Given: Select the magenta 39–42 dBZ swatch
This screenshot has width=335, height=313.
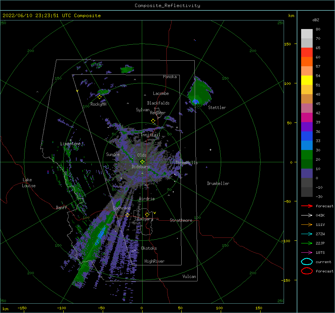Looking at the screenshot, I should (307, 118).
